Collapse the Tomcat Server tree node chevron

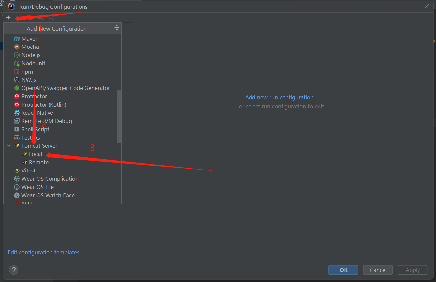click(9, 146)
